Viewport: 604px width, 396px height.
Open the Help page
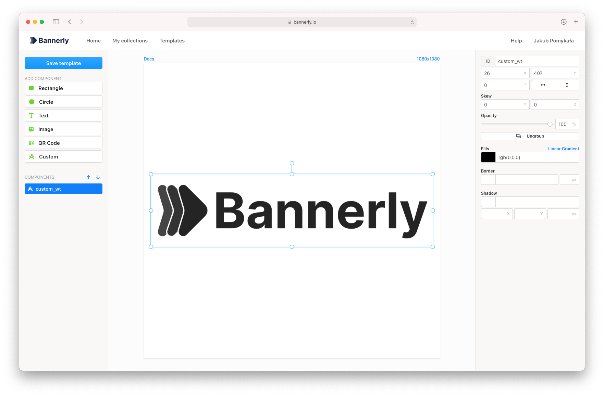[x=516, y=41]
